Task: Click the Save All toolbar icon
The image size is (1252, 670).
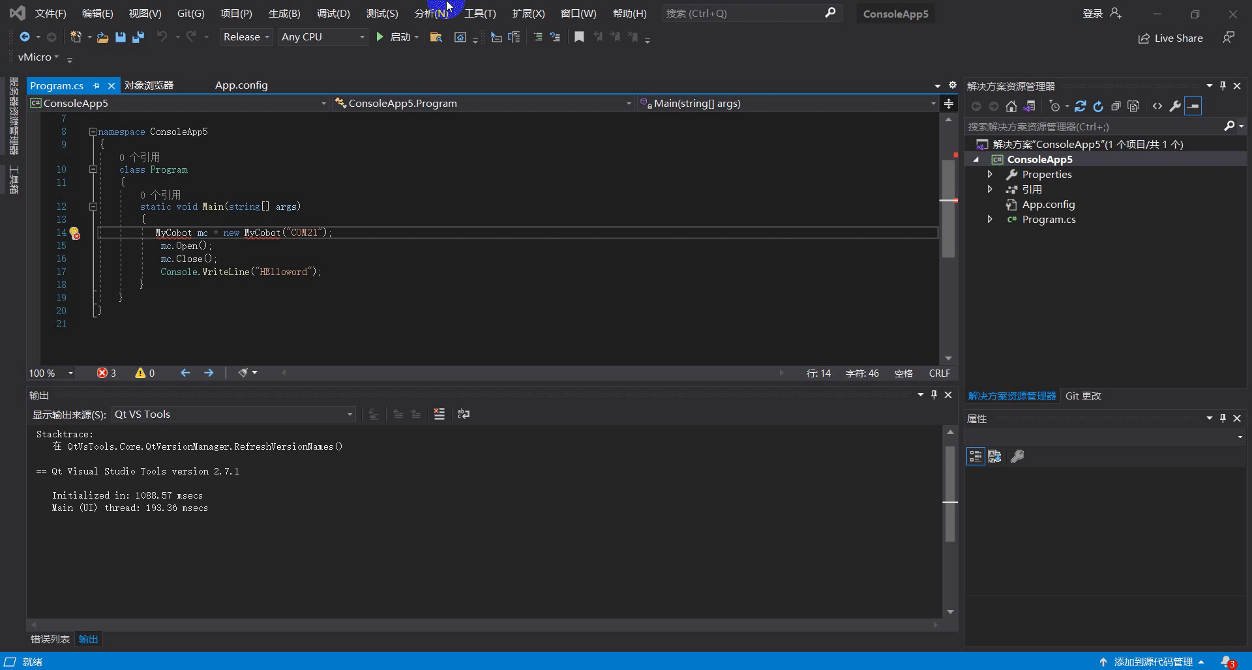Action: click(138, 37)
